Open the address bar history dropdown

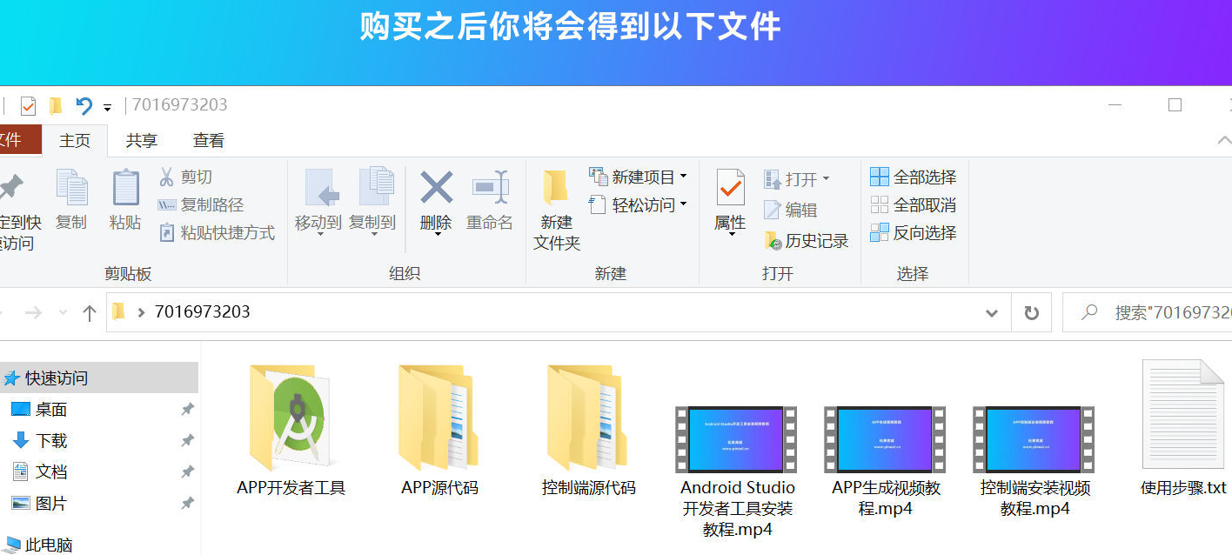click(991, 311)
